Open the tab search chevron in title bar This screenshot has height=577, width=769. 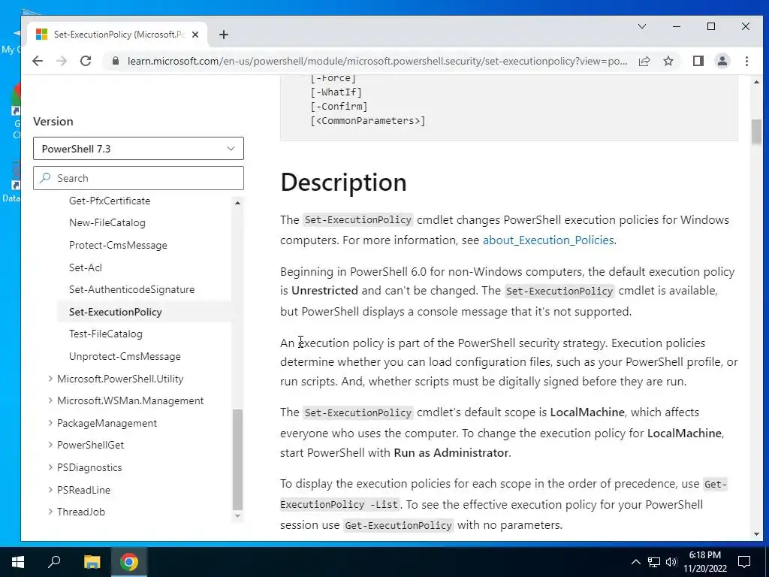pos(642,26)
